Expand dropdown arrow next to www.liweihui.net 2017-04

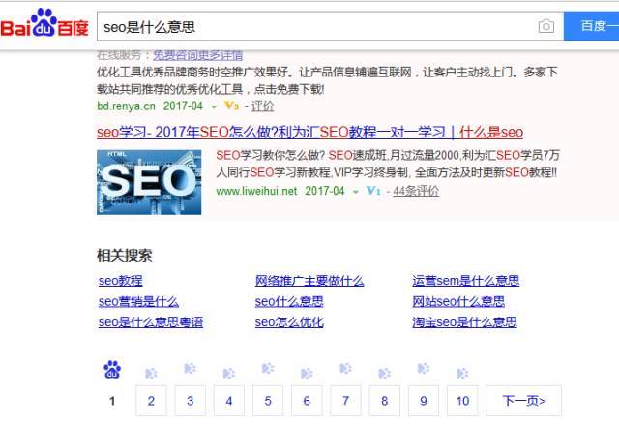tap(355, 192)
